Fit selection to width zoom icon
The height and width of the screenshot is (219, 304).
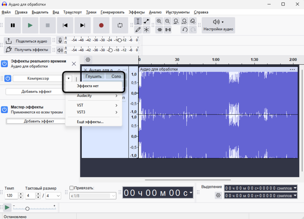tap(176, 21)
